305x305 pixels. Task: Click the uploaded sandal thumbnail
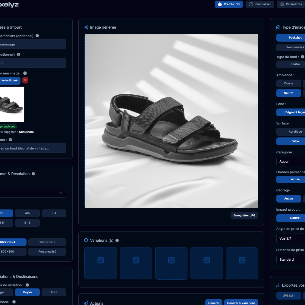click(11, 104)
